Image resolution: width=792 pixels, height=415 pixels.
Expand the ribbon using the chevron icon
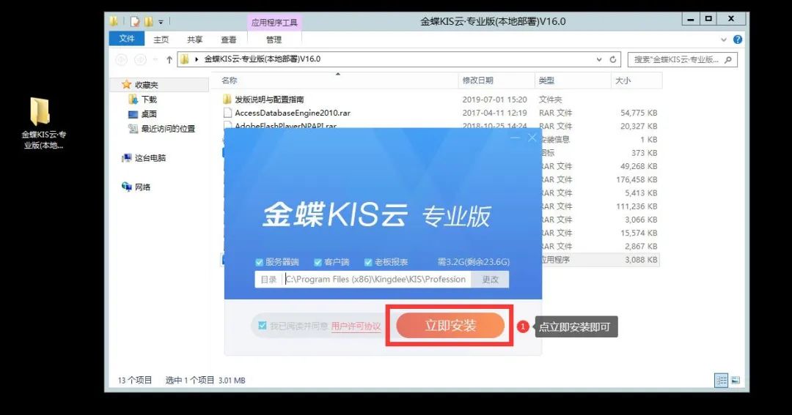click(x=723, y=40)
